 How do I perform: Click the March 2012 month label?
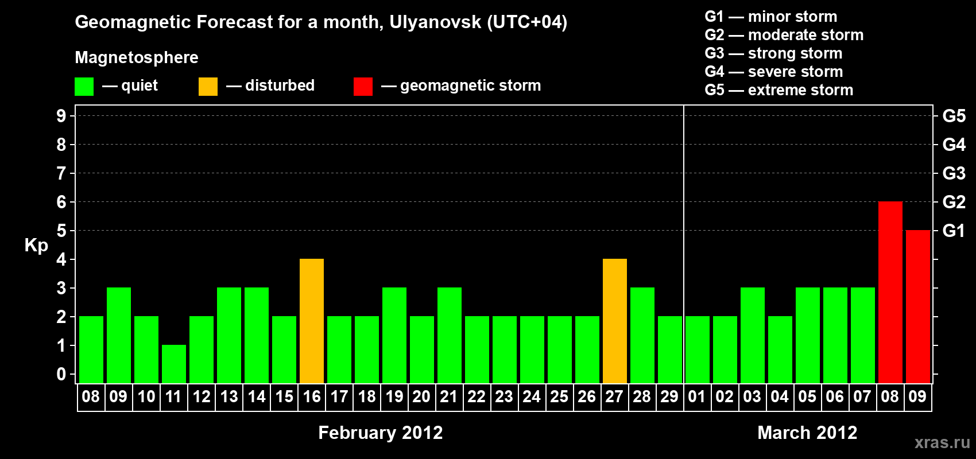(x=807, y=433)
